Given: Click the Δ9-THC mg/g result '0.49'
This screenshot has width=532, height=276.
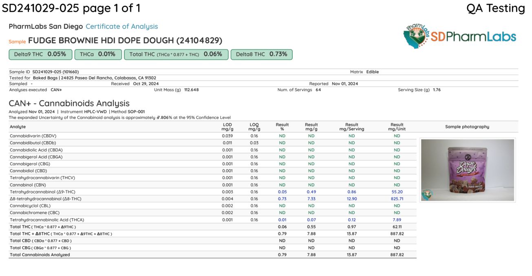Looking at the screenshot, I should point(311,192).
